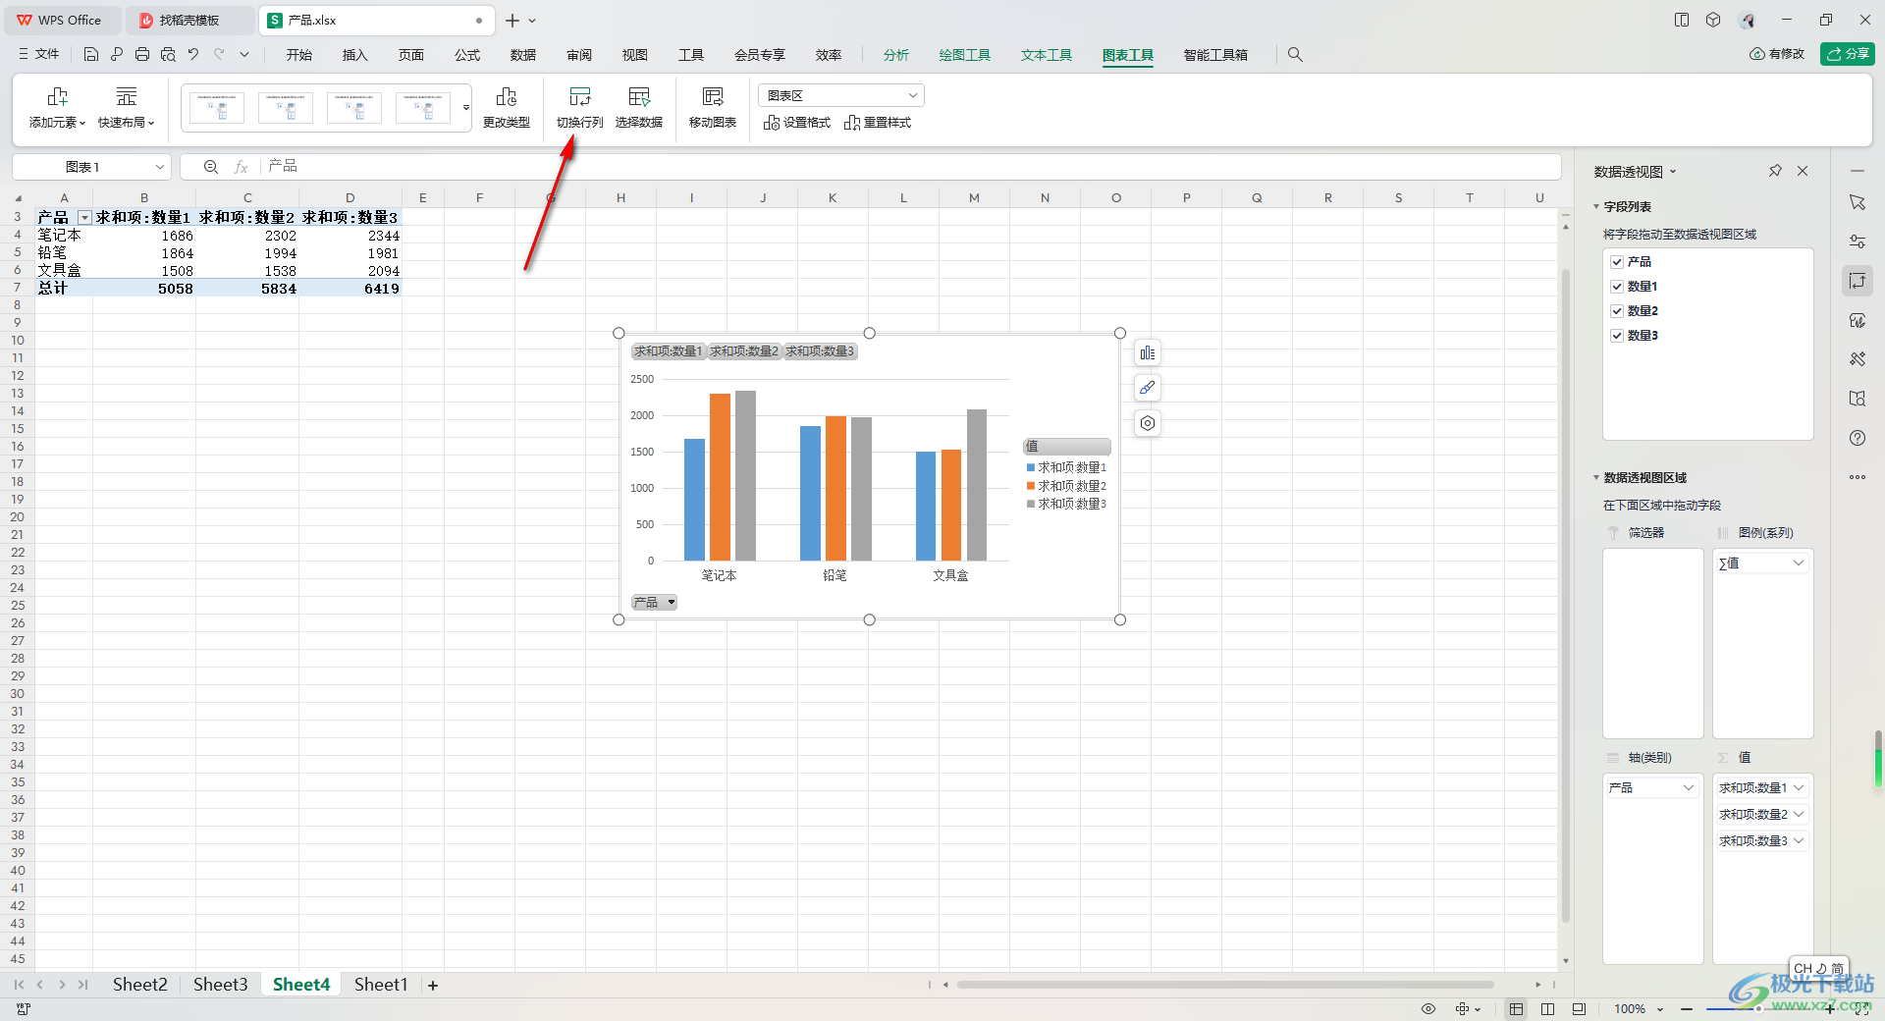1885x1021 pixels.
Task: Toggle the 产品 field checkbox
Action: click(1617, 262)
